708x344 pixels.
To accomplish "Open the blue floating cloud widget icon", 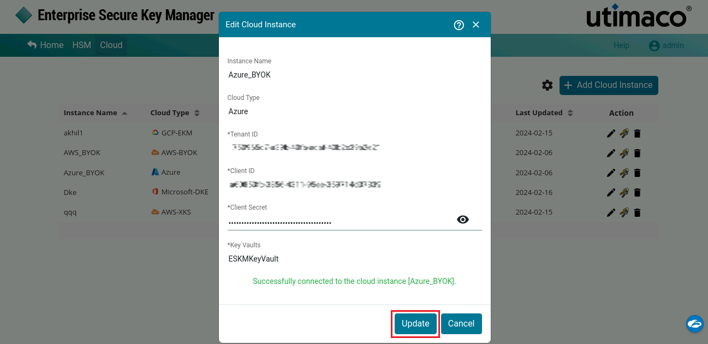I will pos(695,323).
